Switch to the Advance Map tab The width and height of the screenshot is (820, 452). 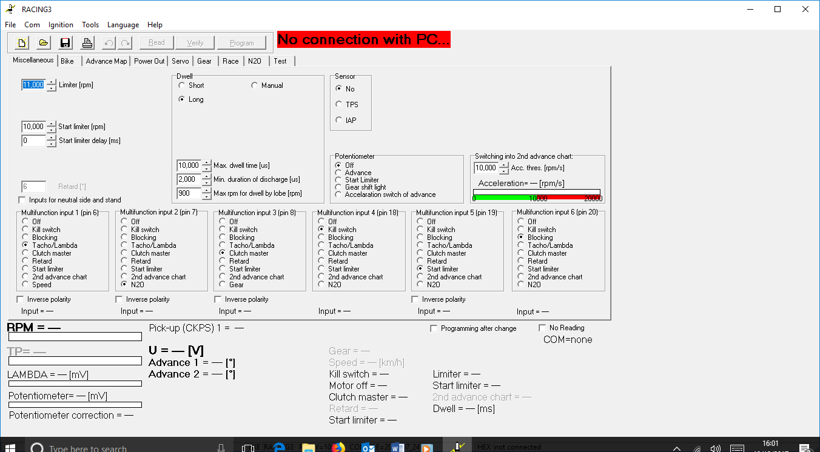[x=106, y=61]
